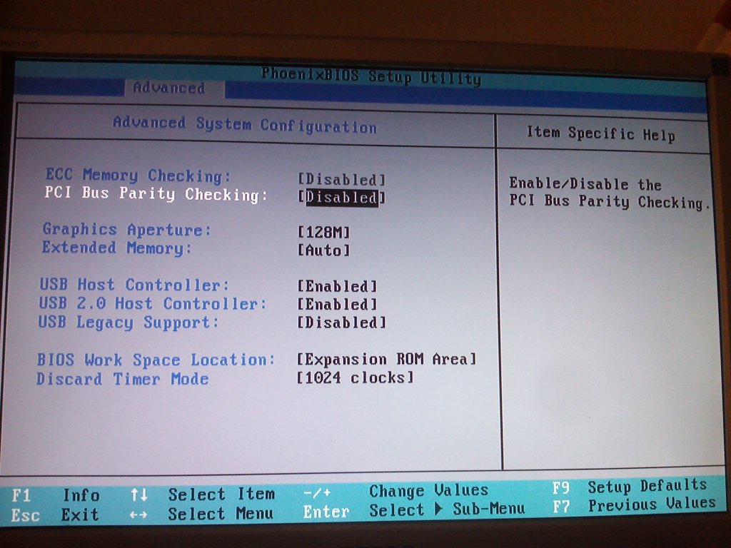Toggle USB Host Controller Enabled value
731x548 pixels.
[x=337, y=286]
